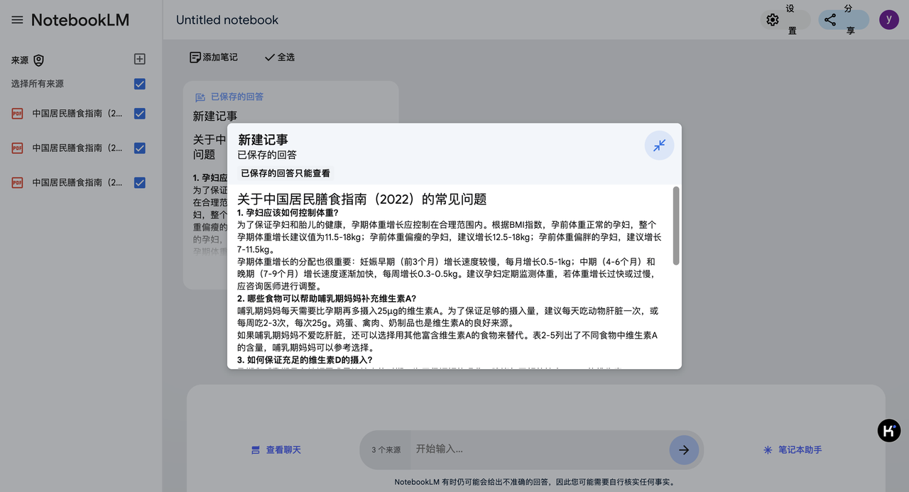909x492 pixels.
Task: Click 添加笔记 to add a note
Action: tap(214, 58)
